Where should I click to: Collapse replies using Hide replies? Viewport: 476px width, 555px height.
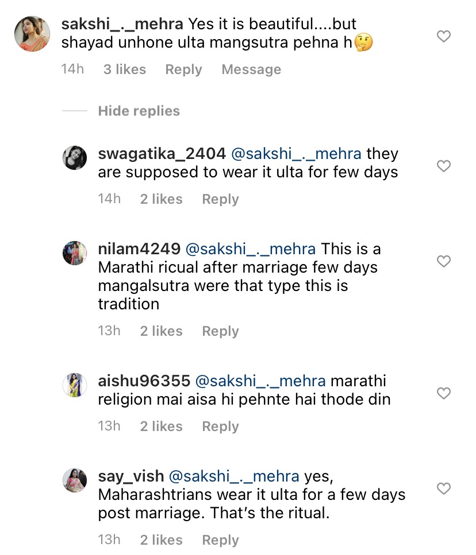point(138,111)
